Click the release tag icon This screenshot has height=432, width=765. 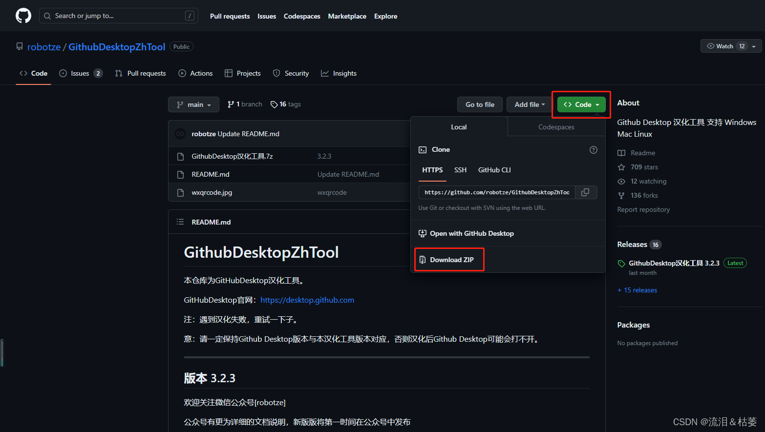pyautogui.click(x=621, y=264)
